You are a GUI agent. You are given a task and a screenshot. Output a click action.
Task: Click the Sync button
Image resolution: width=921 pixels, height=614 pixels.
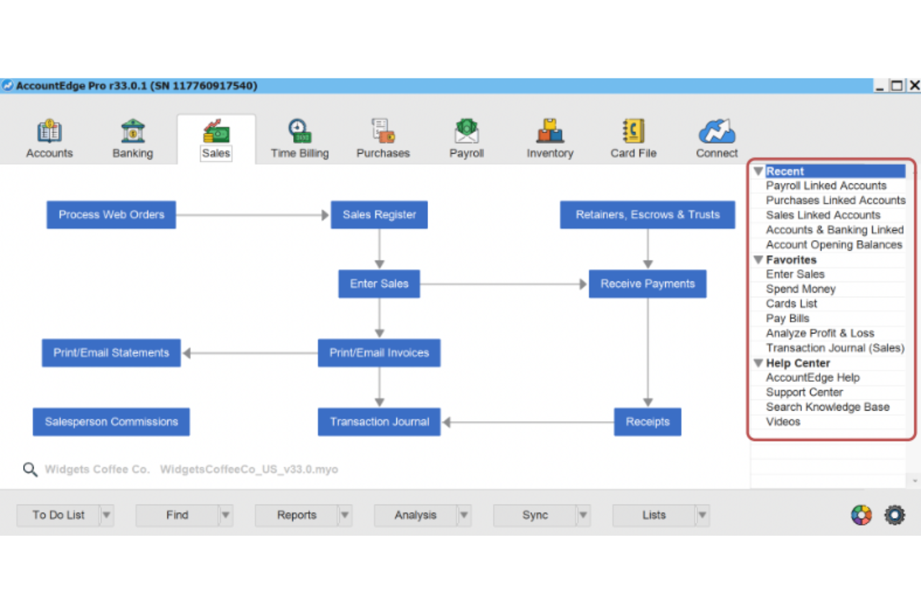(535, 515)
